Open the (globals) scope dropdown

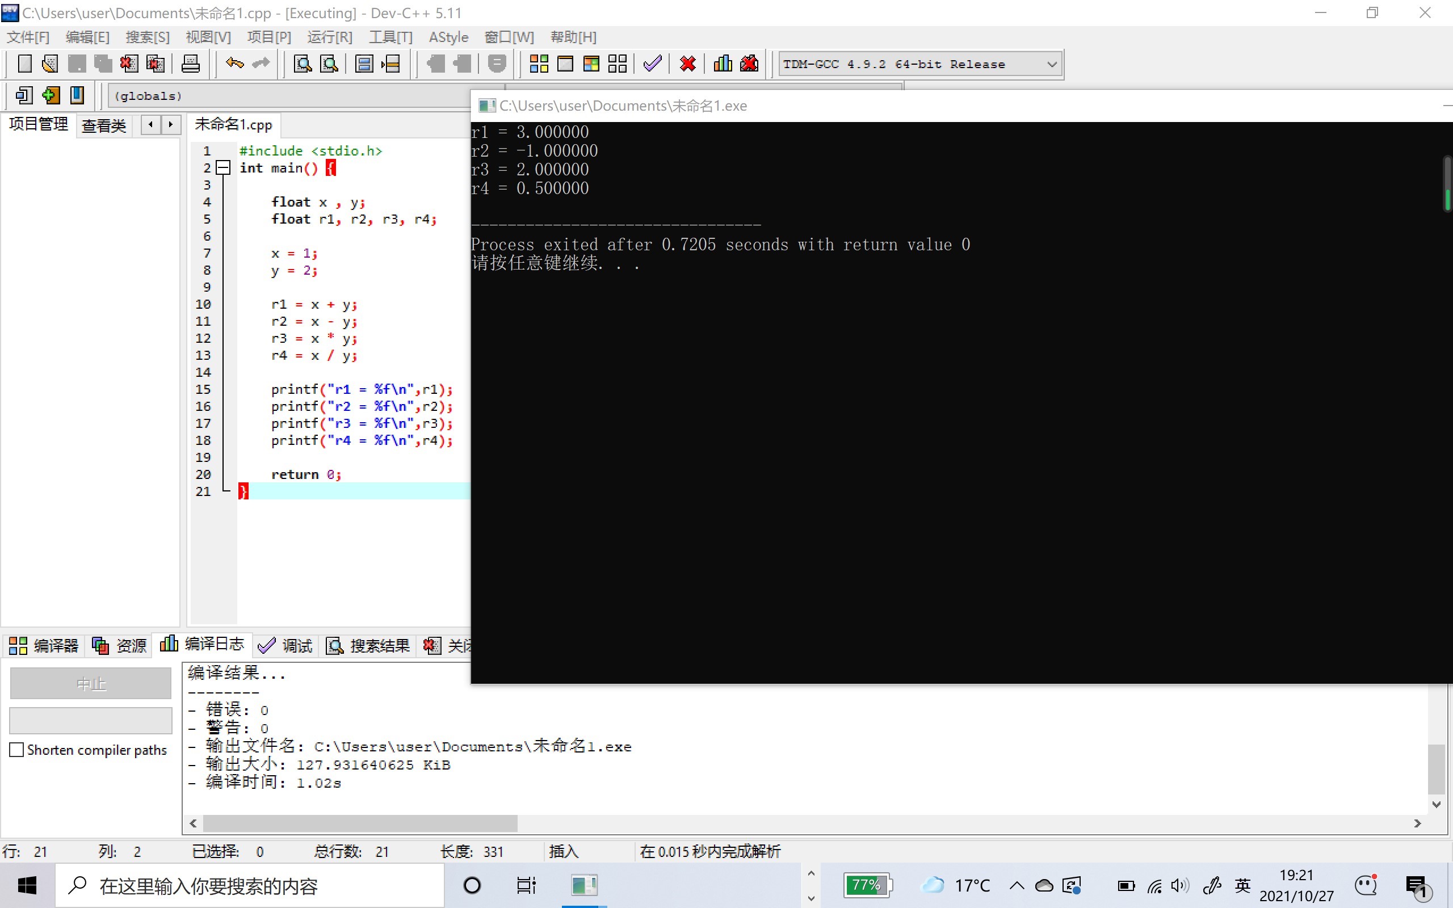click(288, 96)
